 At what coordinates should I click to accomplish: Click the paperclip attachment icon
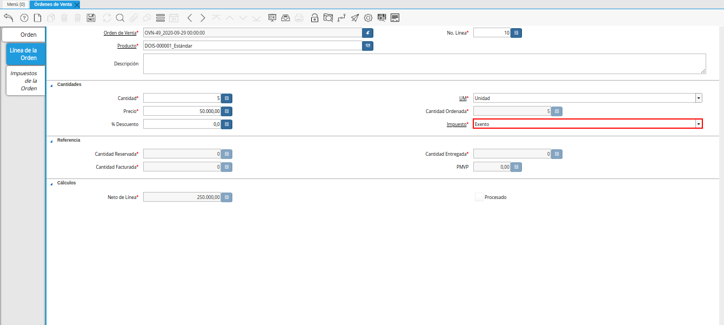[133, 18]
